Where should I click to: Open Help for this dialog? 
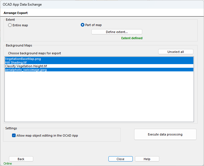(147, 159)
